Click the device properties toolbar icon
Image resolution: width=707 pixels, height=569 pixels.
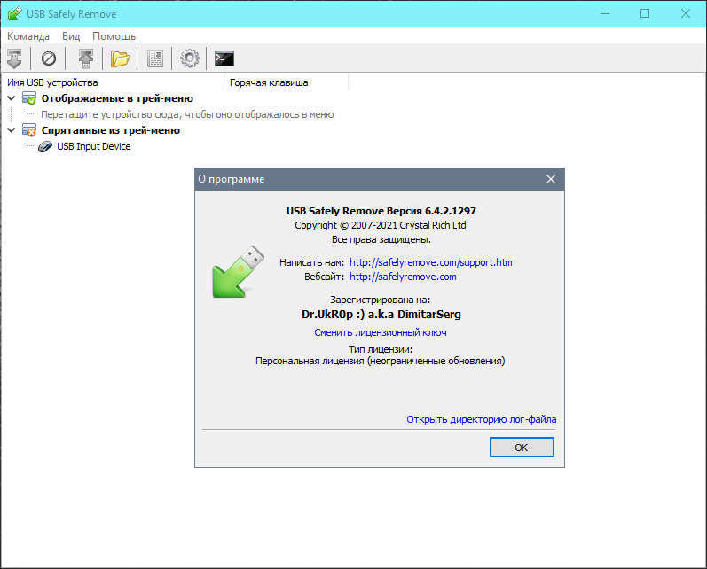click(x=155, y=58)
